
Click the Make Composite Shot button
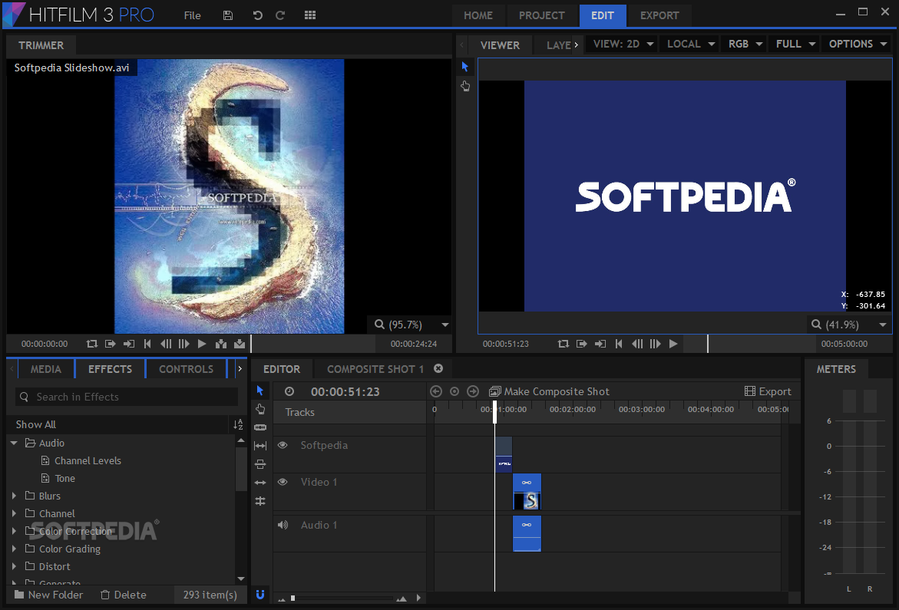click(549, 391)
